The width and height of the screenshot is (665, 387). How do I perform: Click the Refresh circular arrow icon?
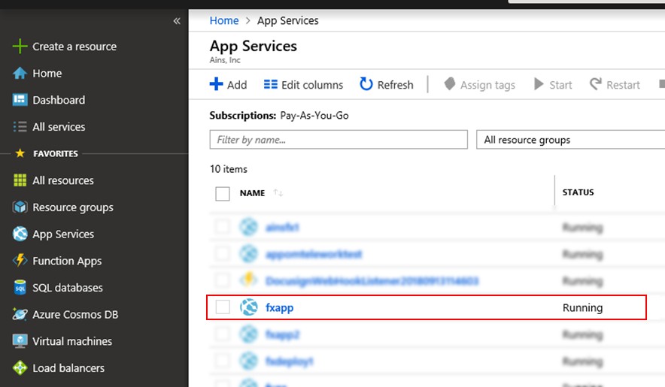point(366,84)
